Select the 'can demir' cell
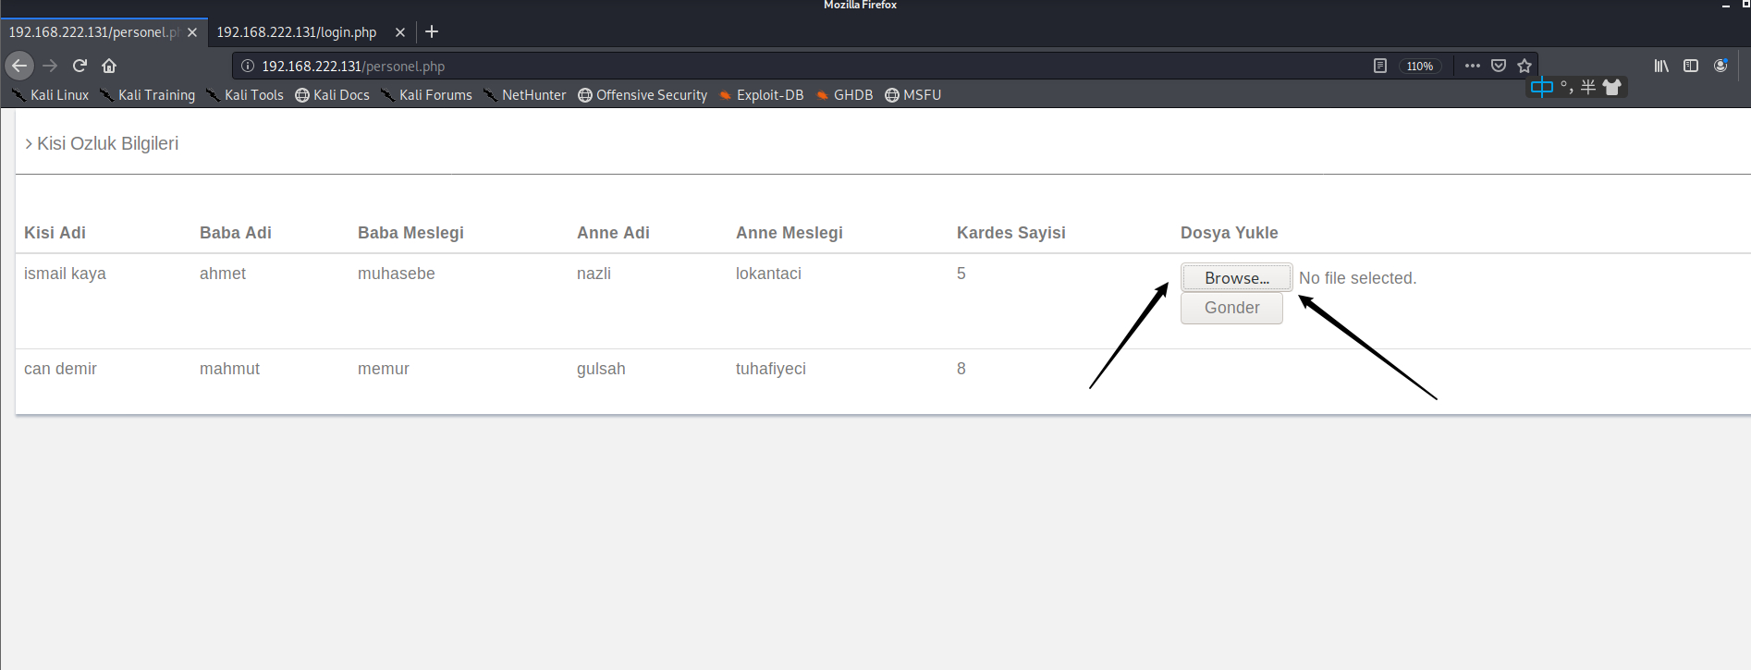Viewport: 1751px width, 670px height. [60, 369]
